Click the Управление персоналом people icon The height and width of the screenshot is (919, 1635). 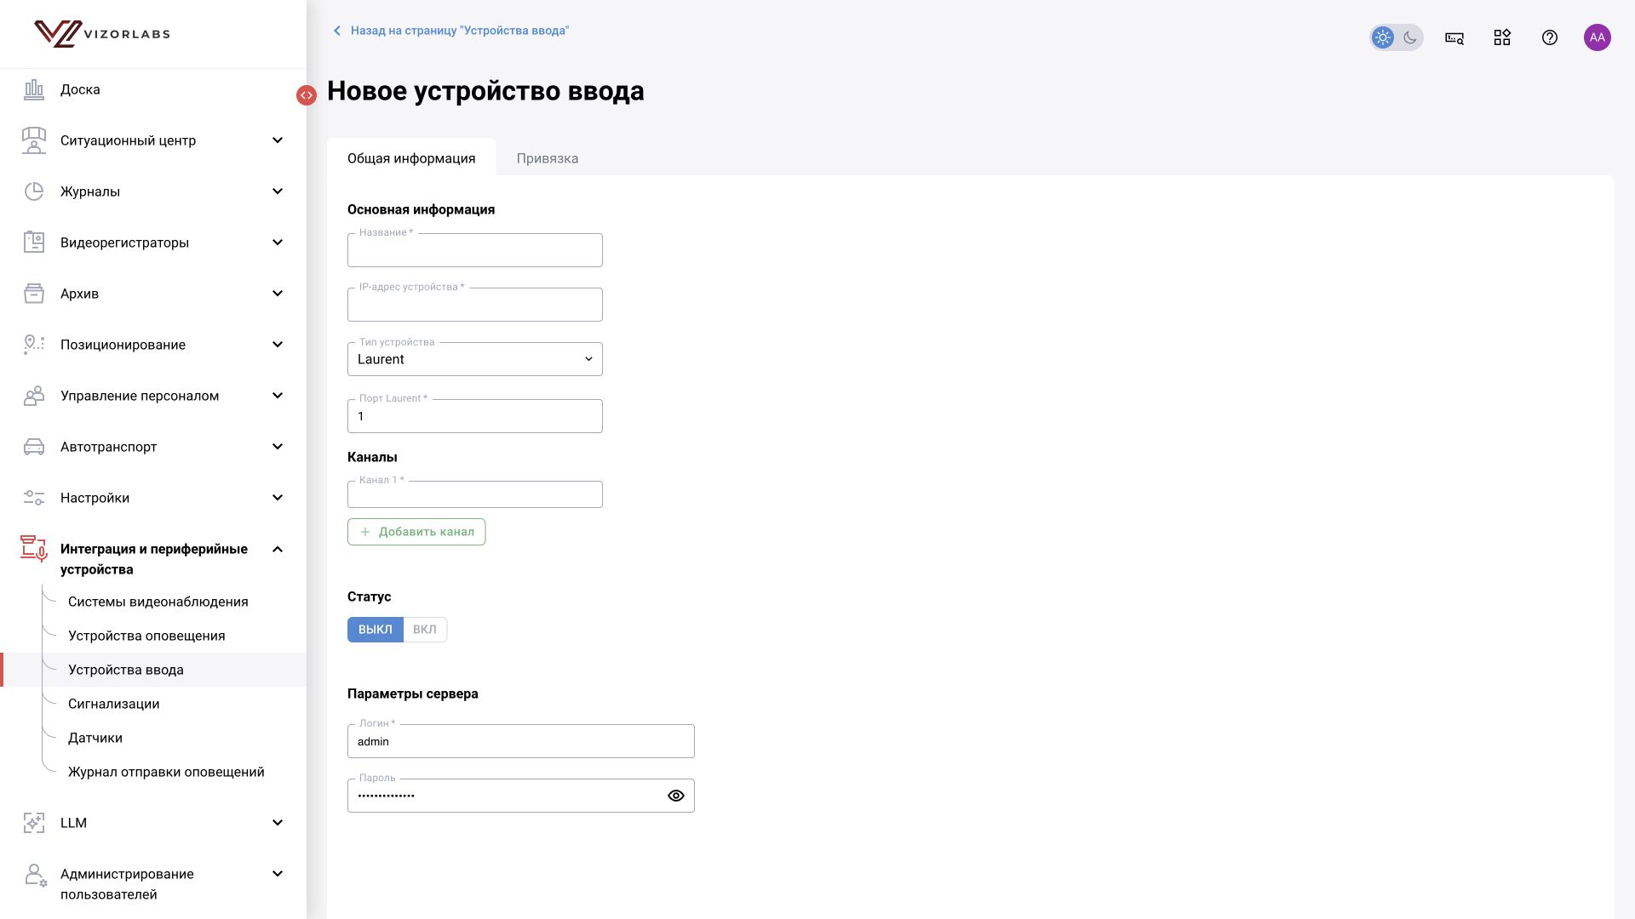click(x=34, y=396)
